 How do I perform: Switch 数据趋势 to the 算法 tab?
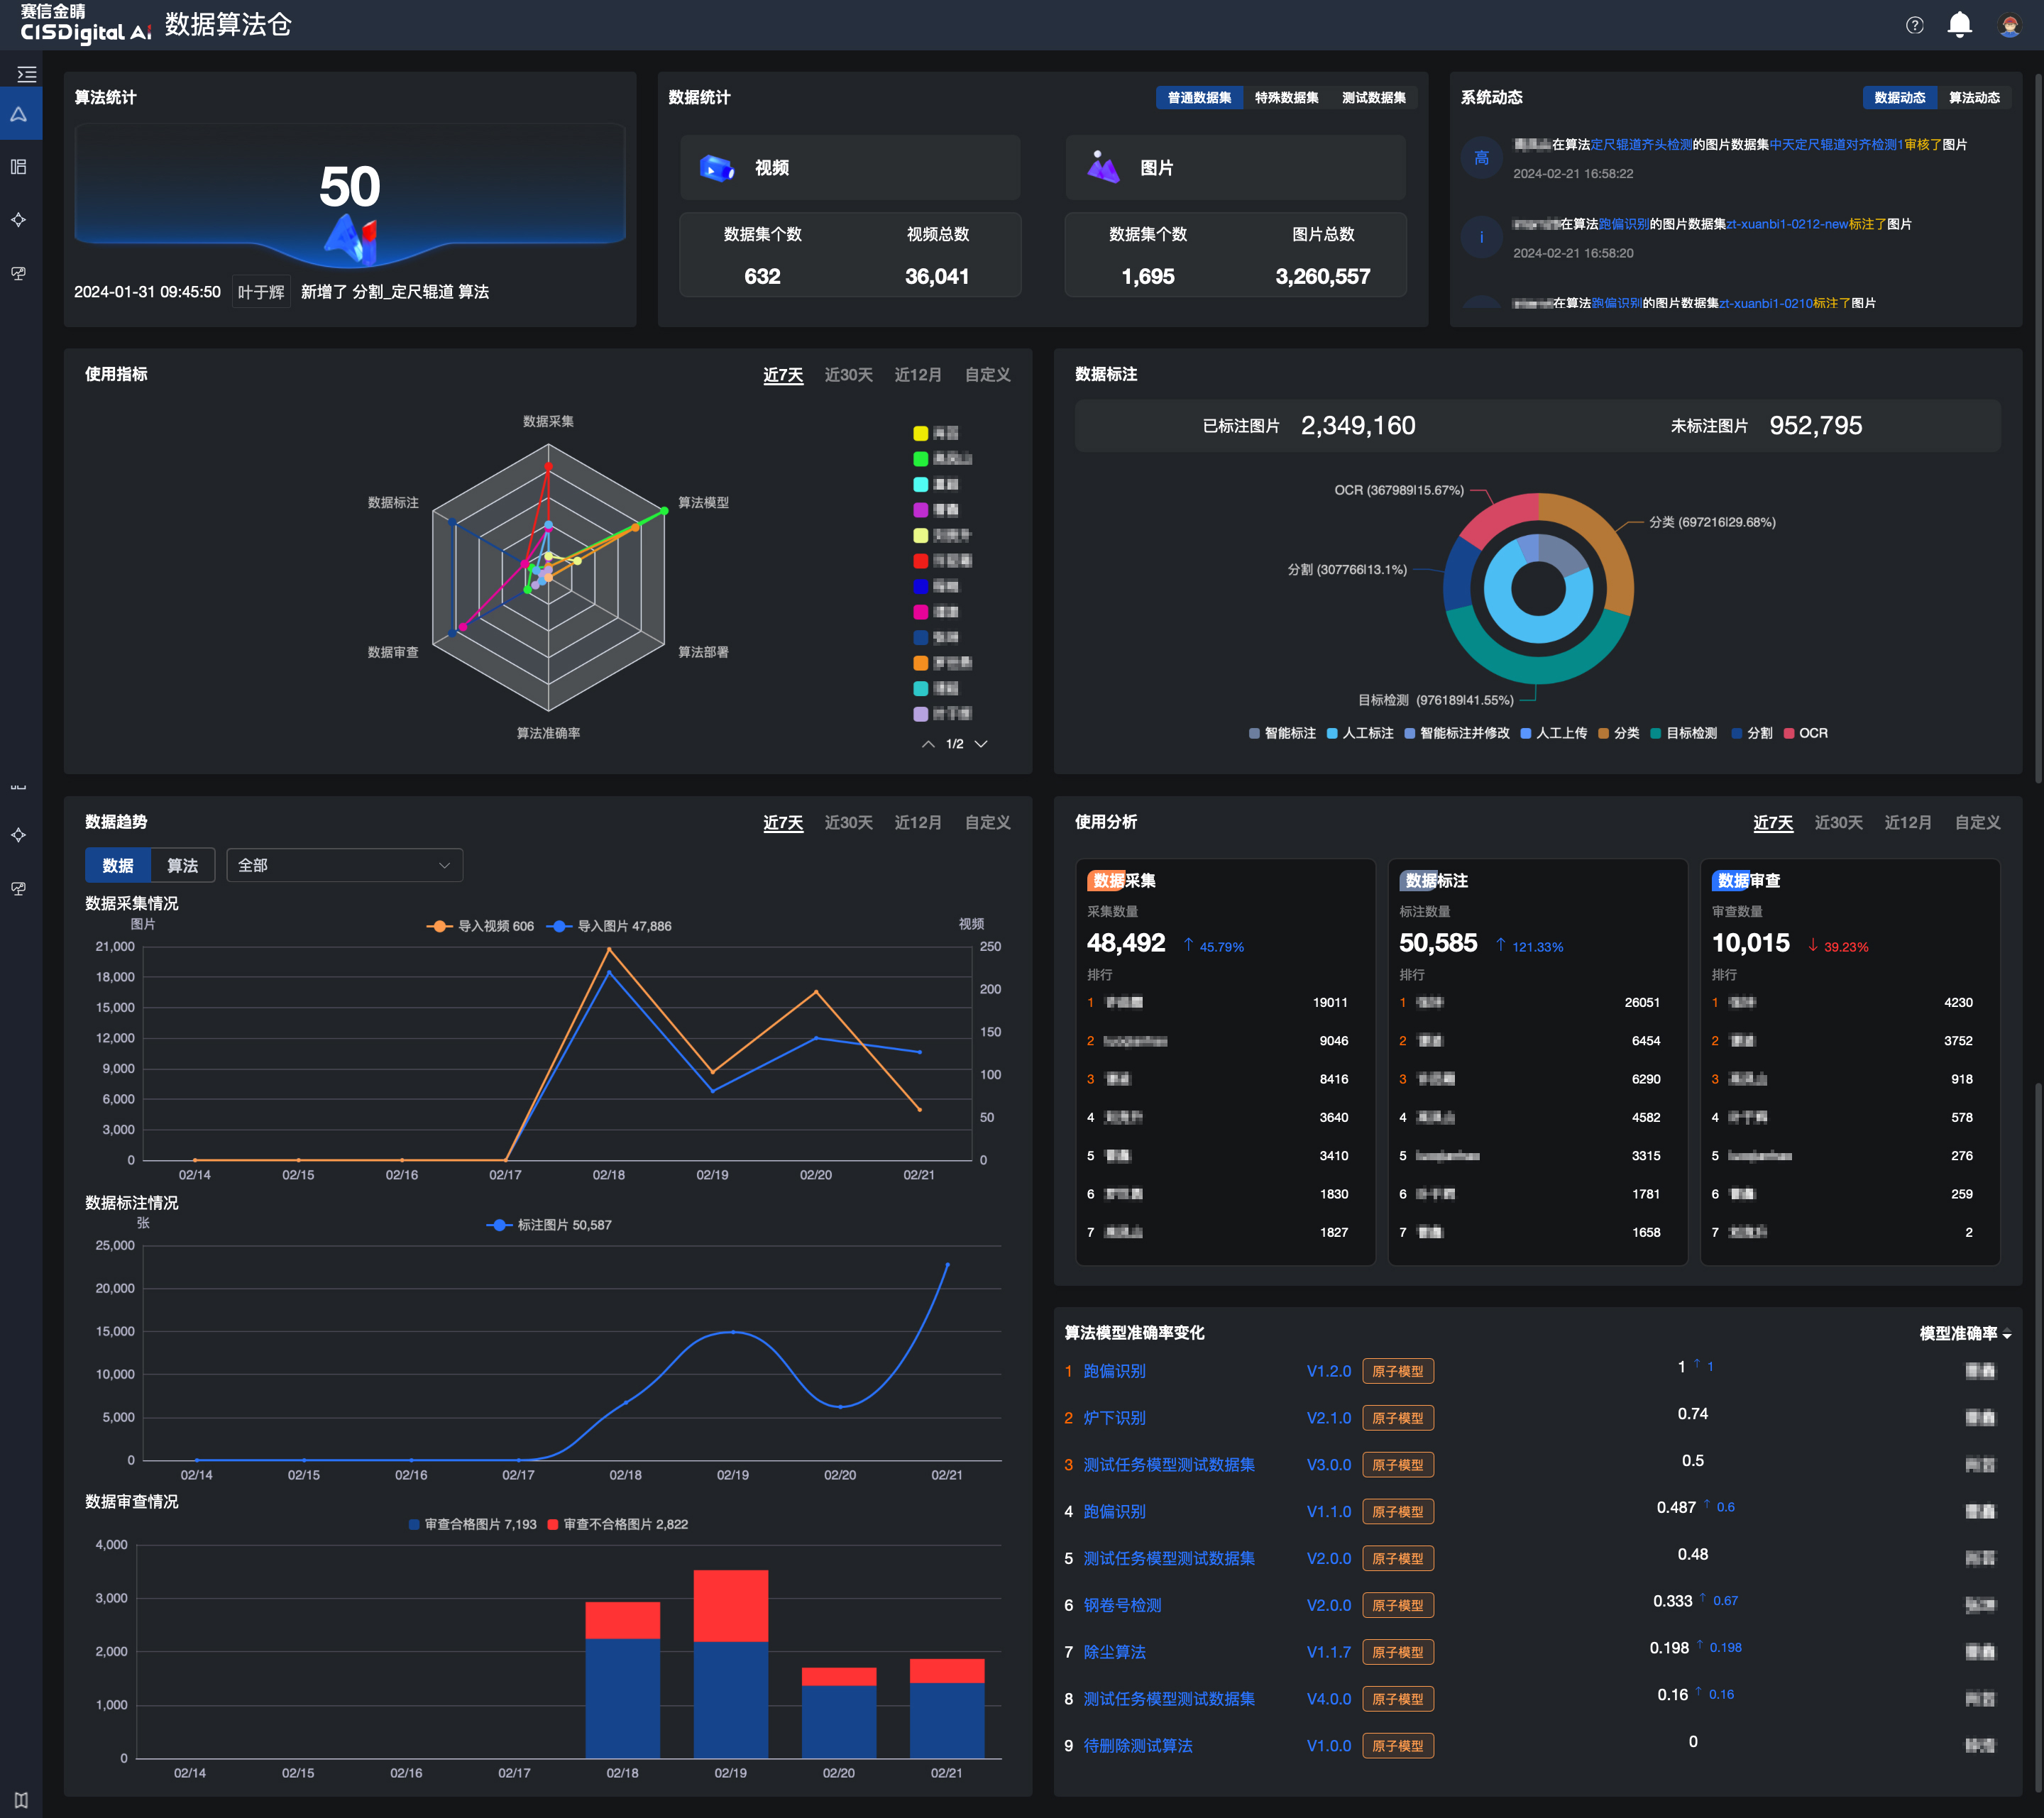click(x=182, y=865)
